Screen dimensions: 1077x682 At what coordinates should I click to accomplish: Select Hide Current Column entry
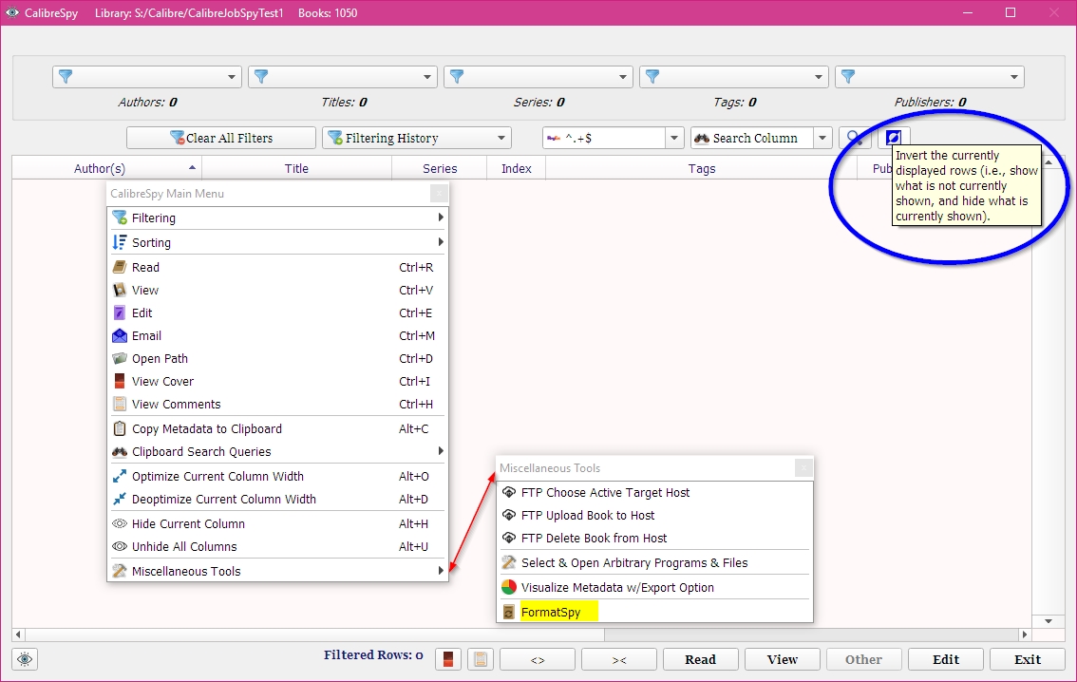click(x=277, y=523)
